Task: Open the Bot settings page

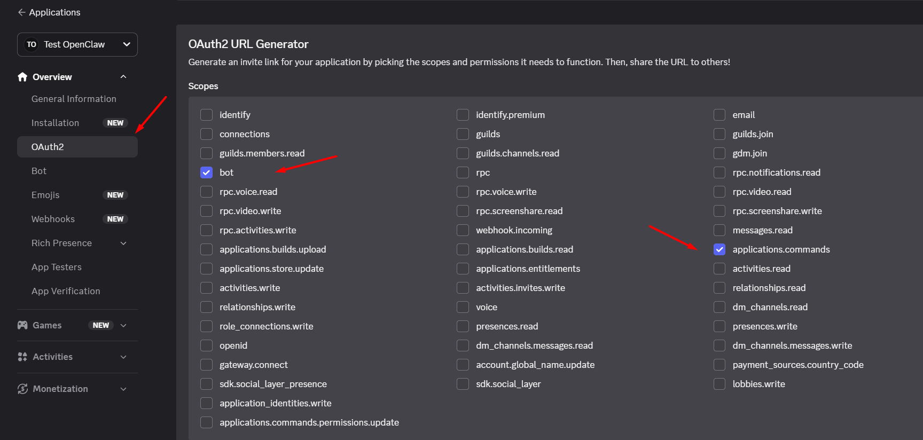Action: [39, 171]
